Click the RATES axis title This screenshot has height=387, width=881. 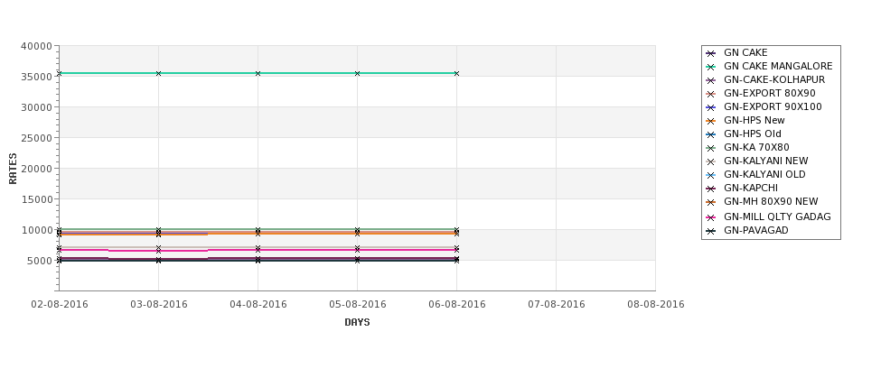pos(13,169)
